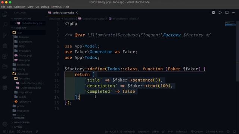Collapse the app folder
Viewport: 239px width, 134px height.
tap(19, 32)
